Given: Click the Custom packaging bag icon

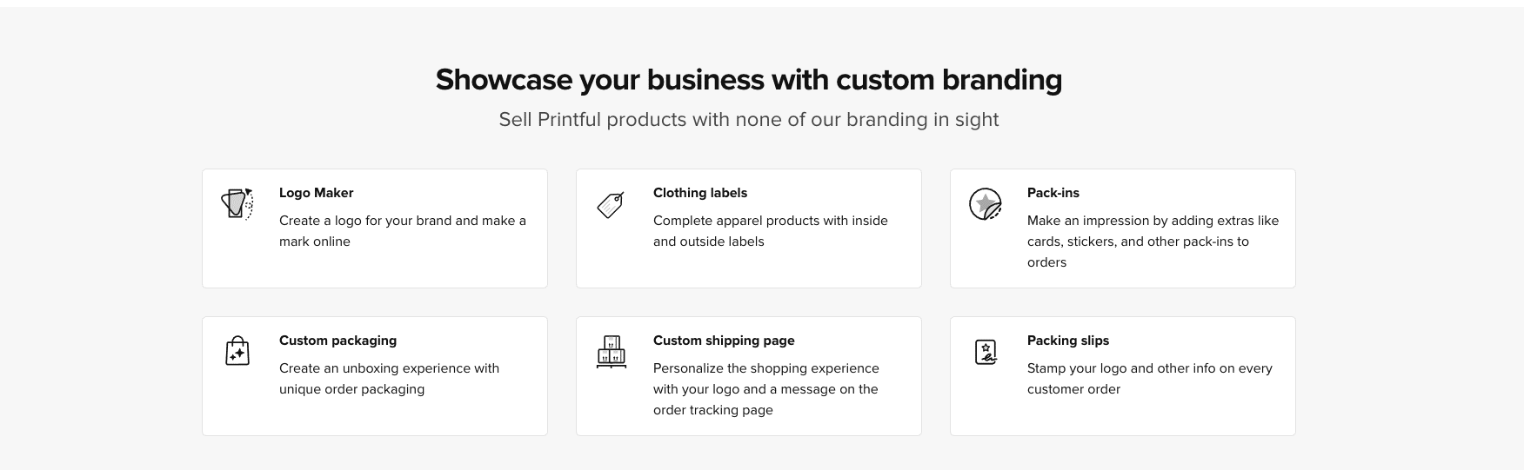Looking at the screenshot, I should 237,351.
